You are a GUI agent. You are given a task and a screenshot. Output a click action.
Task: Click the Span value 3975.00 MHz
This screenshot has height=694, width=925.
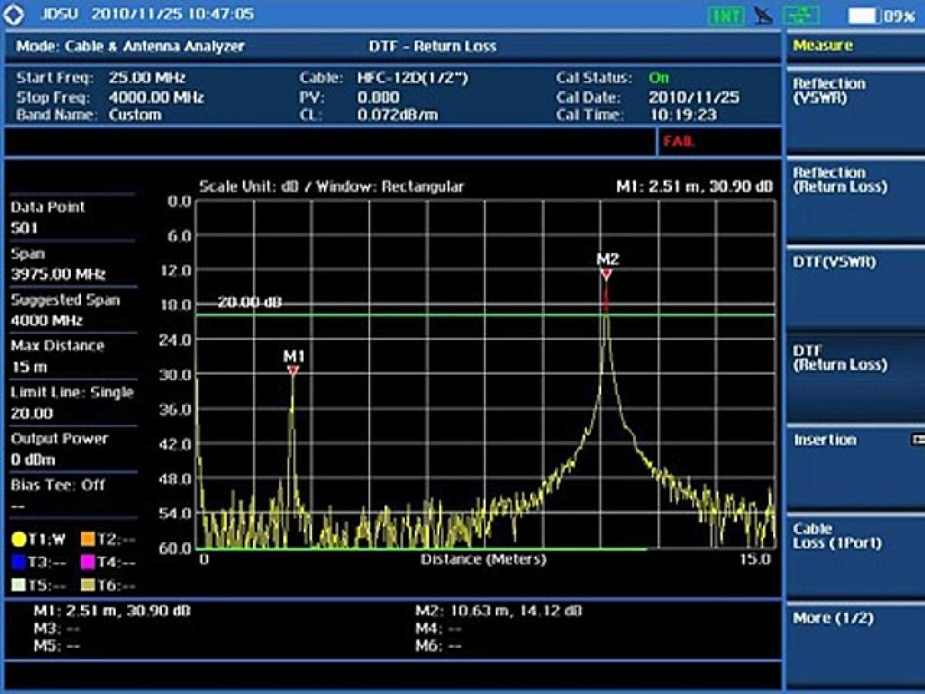tap(59, 275)
